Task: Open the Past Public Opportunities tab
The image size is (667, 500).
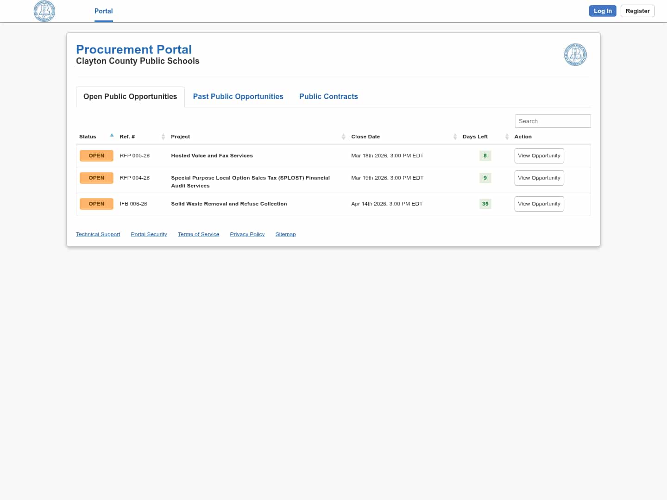Action: coord(238,96)
